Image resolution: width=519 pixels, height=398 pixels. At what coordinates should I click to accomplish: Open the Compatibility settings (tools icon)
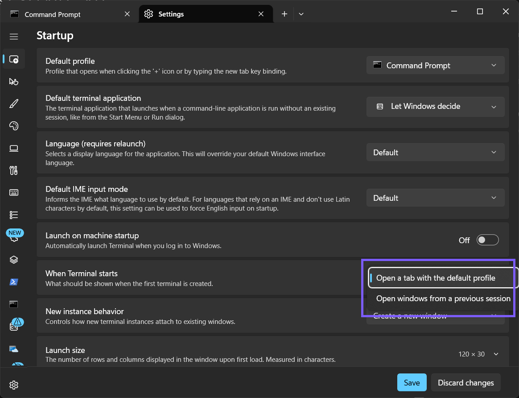point(13,170)
